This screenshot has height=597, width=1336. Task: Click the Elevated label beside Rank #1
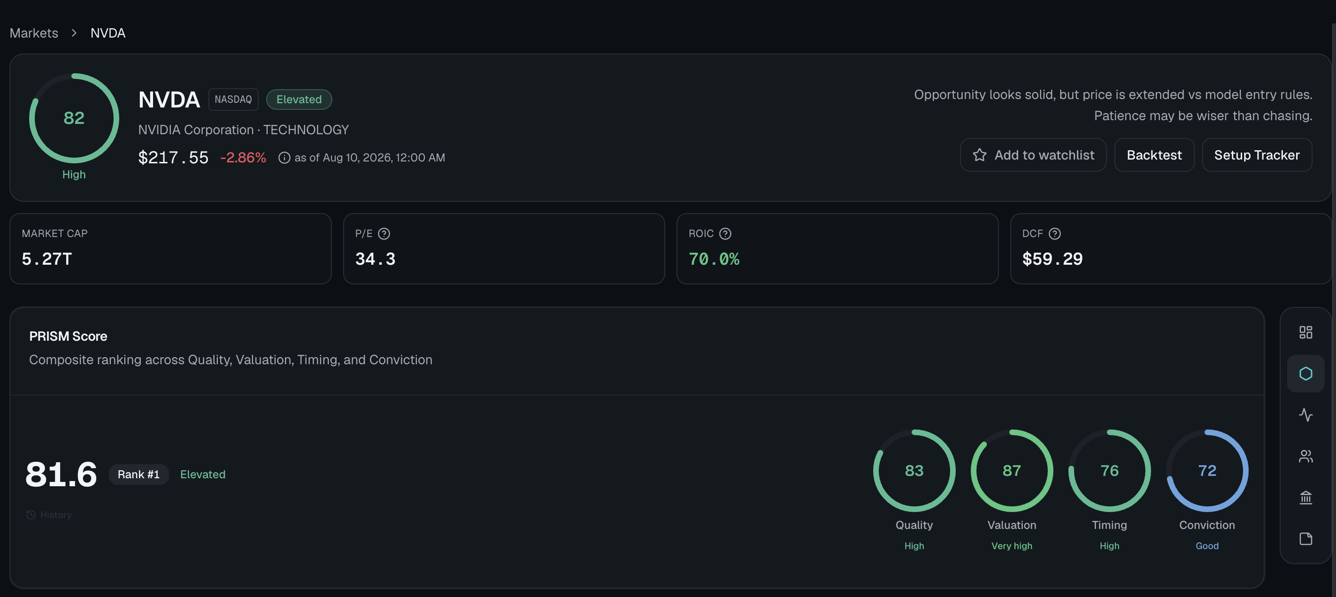point(203,474)
